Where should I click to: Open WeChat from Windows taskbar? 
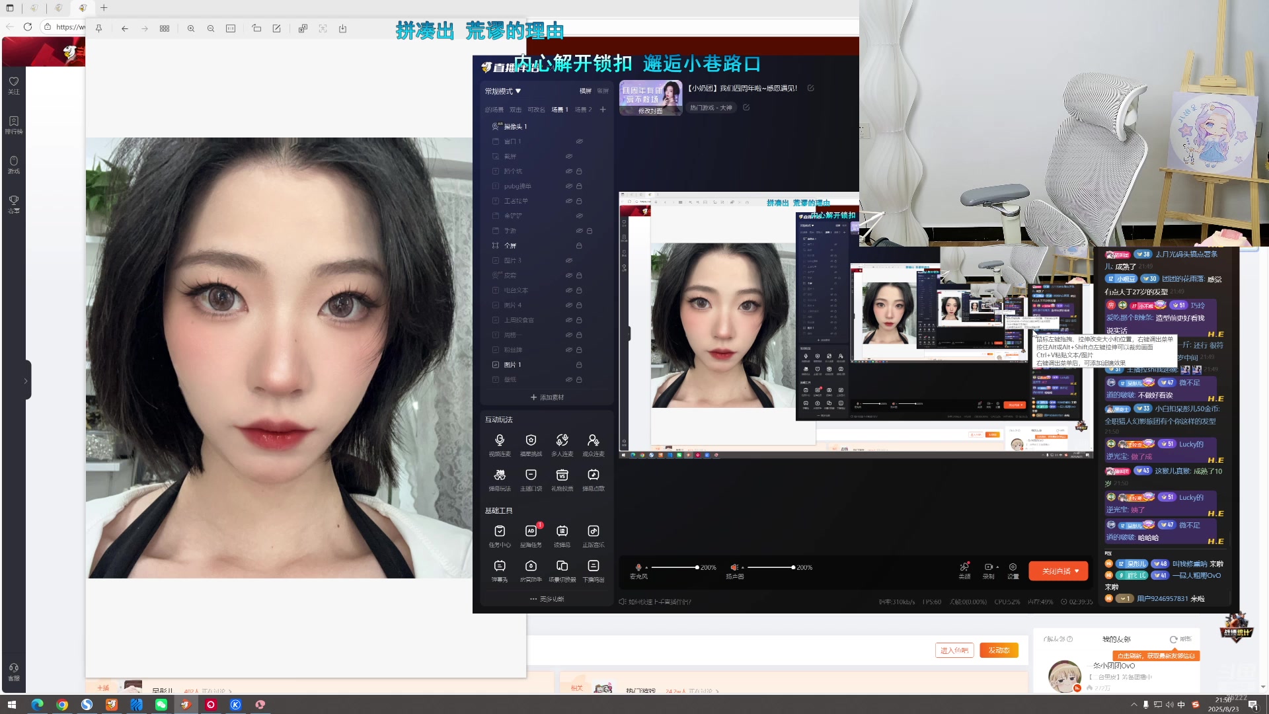click(x=161, y=705)
